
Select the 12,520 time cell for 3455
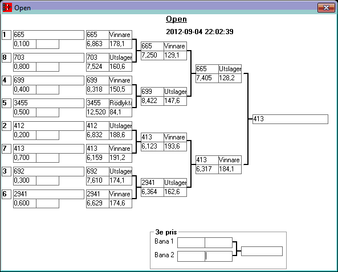97,112
